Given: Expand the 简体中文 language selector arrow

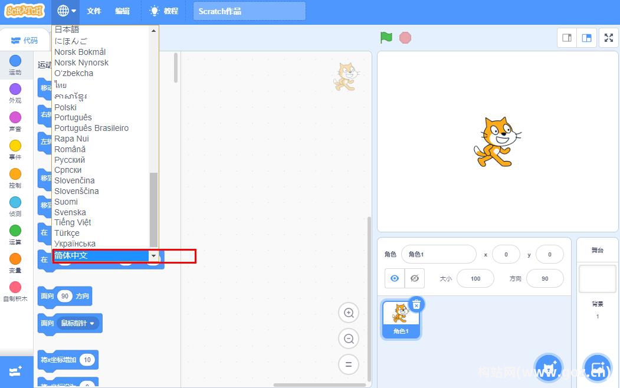Looking at the screenshot, I should 153,256.
